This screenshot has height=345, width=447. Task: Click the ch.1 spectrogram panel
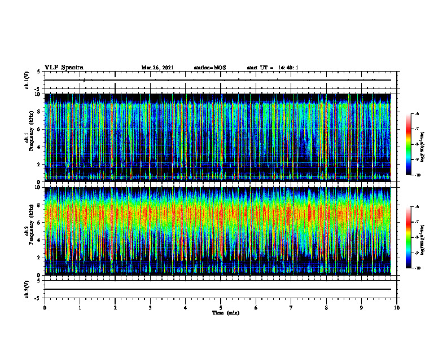(x=218, y=138)
